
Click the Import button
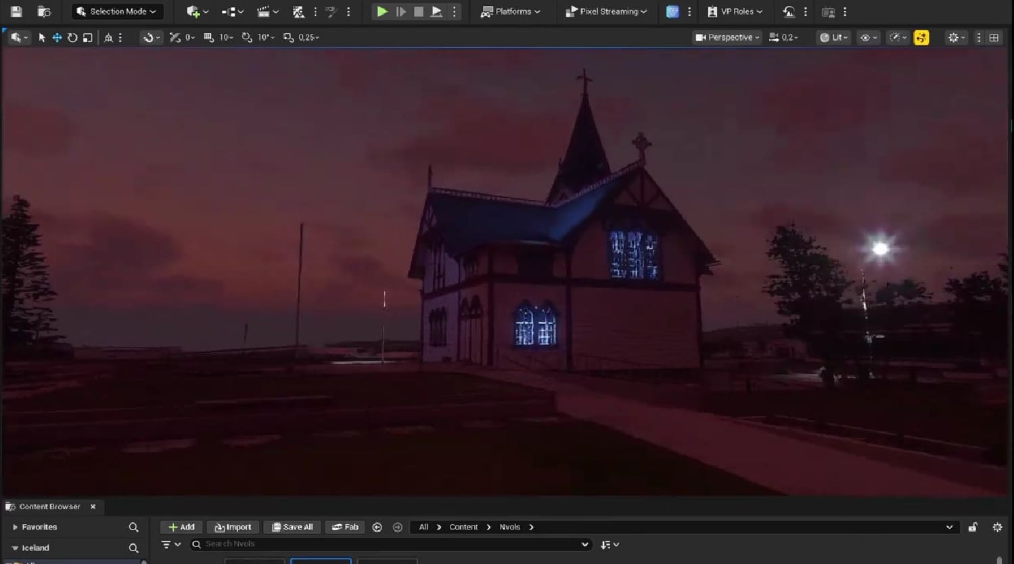click(233, 527)
